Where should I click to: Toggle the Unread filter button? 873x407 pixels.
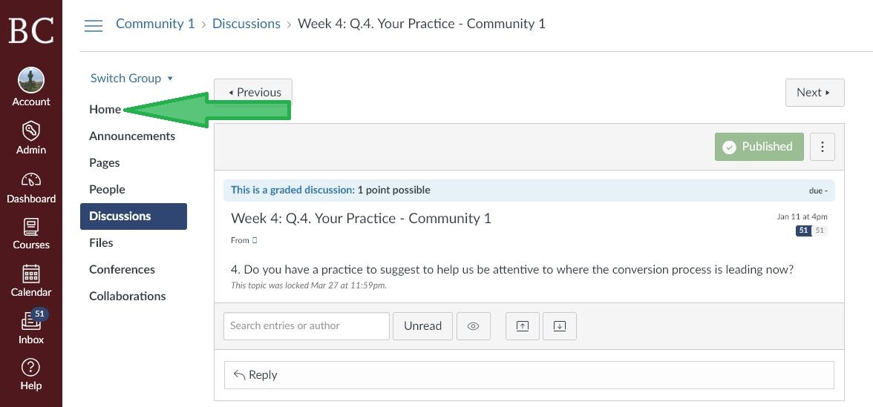click(x=422, y=326)
